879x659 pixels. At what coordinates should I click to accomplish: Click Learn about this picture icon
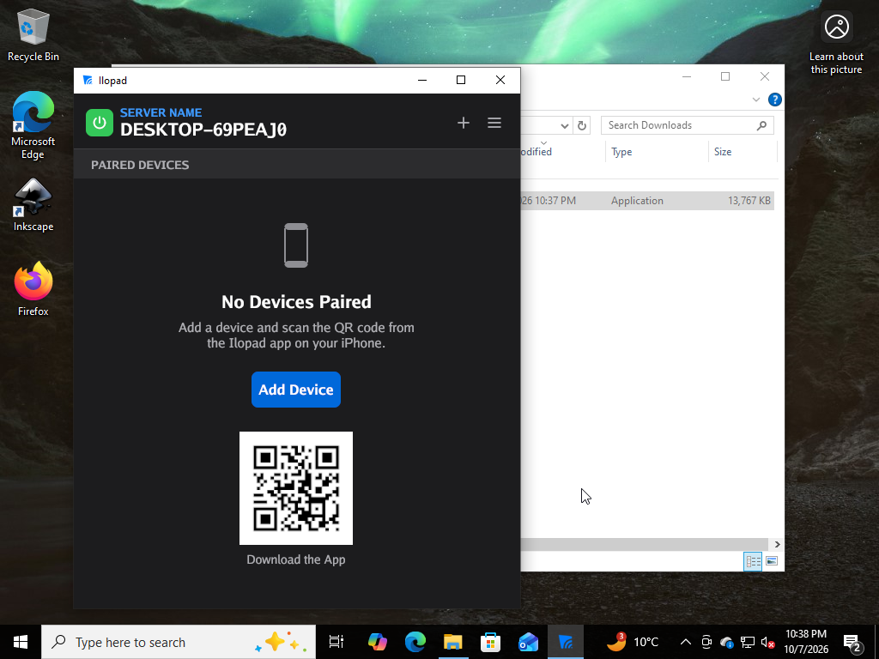point(836,44)
